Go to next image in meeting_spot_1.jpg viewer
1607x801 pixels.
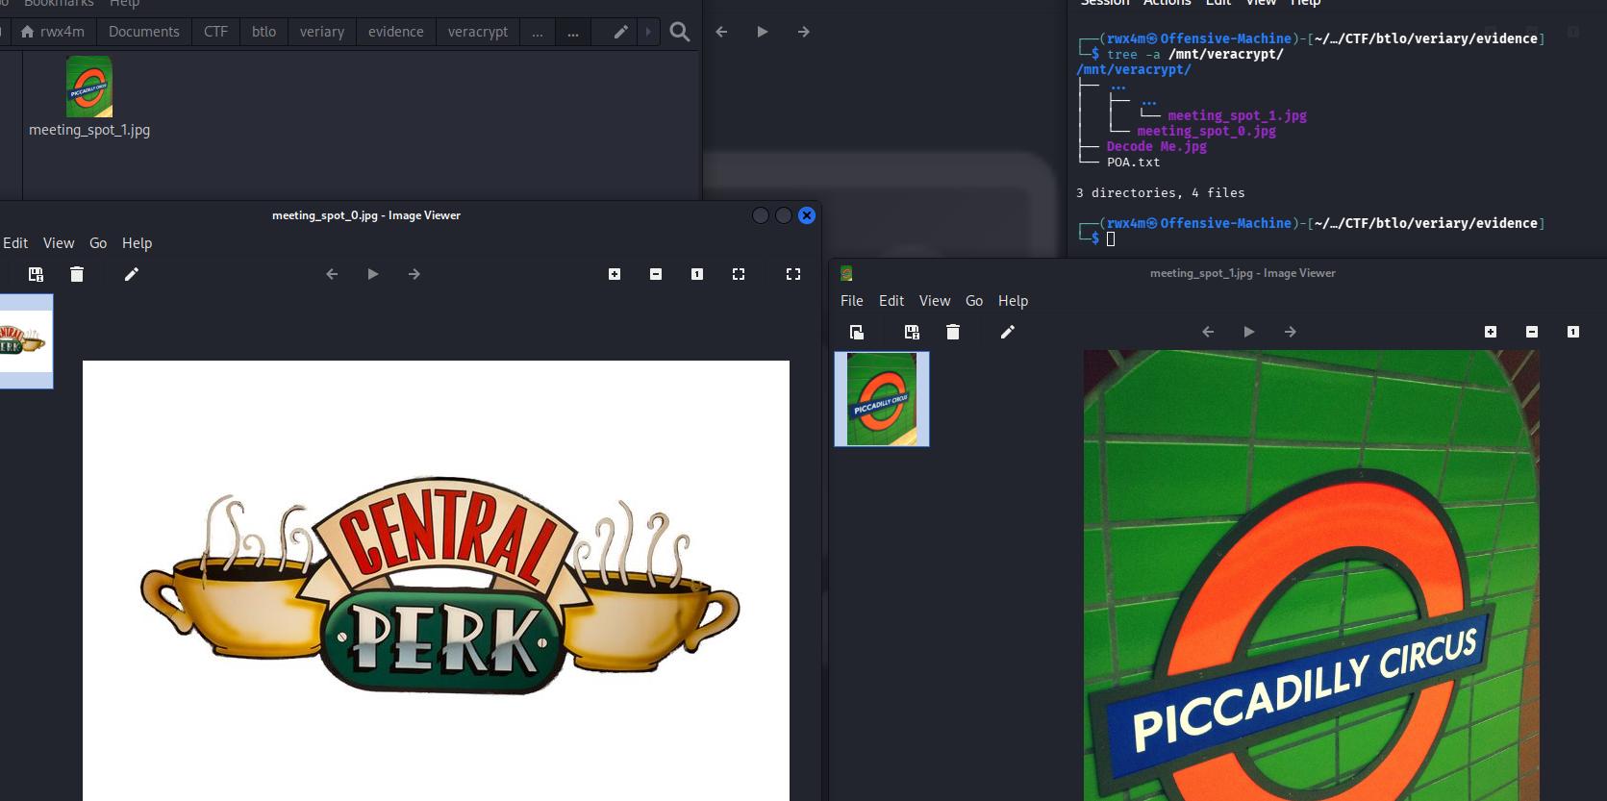1291,332
